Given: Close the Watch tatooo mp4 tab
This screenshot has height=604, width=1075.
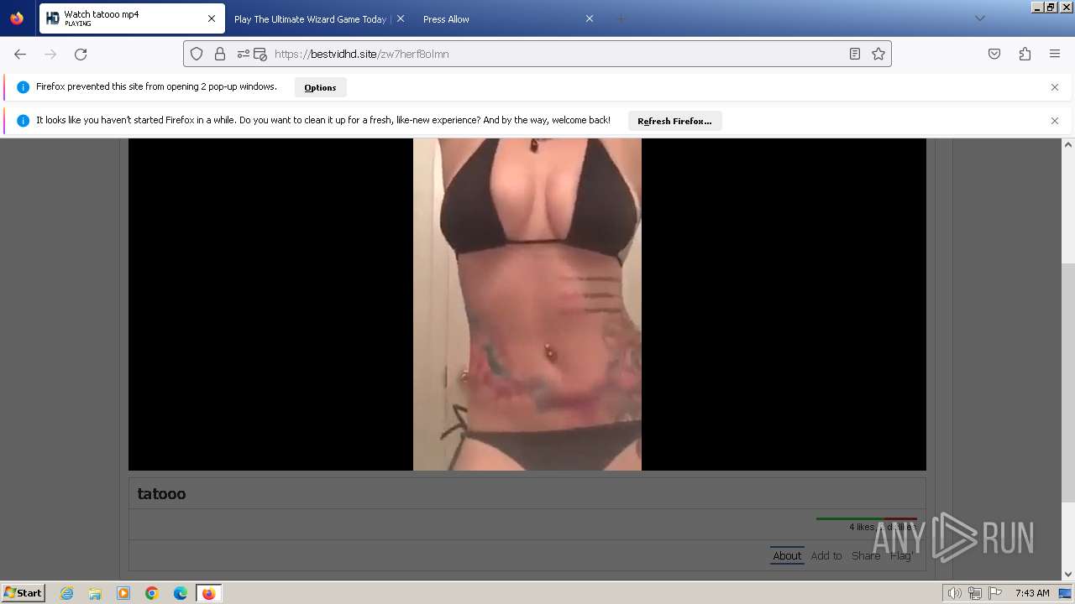Looking at the screenshot, I should [212, 18].
